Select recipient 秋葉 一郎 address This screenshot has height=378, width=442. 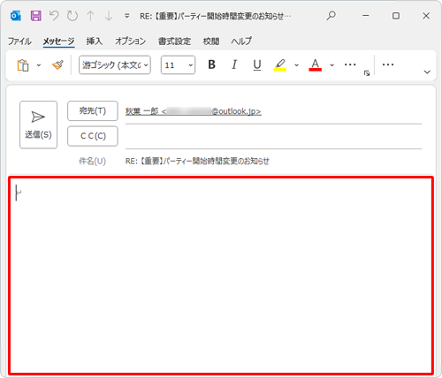coord(194,111)
